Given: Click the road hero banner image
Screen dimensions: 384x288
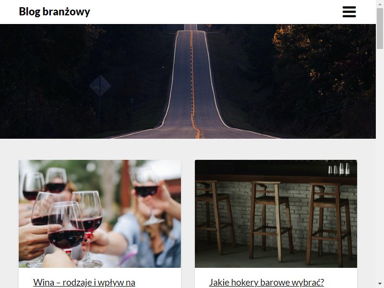Looking at the screenshot, I should 188,81.
